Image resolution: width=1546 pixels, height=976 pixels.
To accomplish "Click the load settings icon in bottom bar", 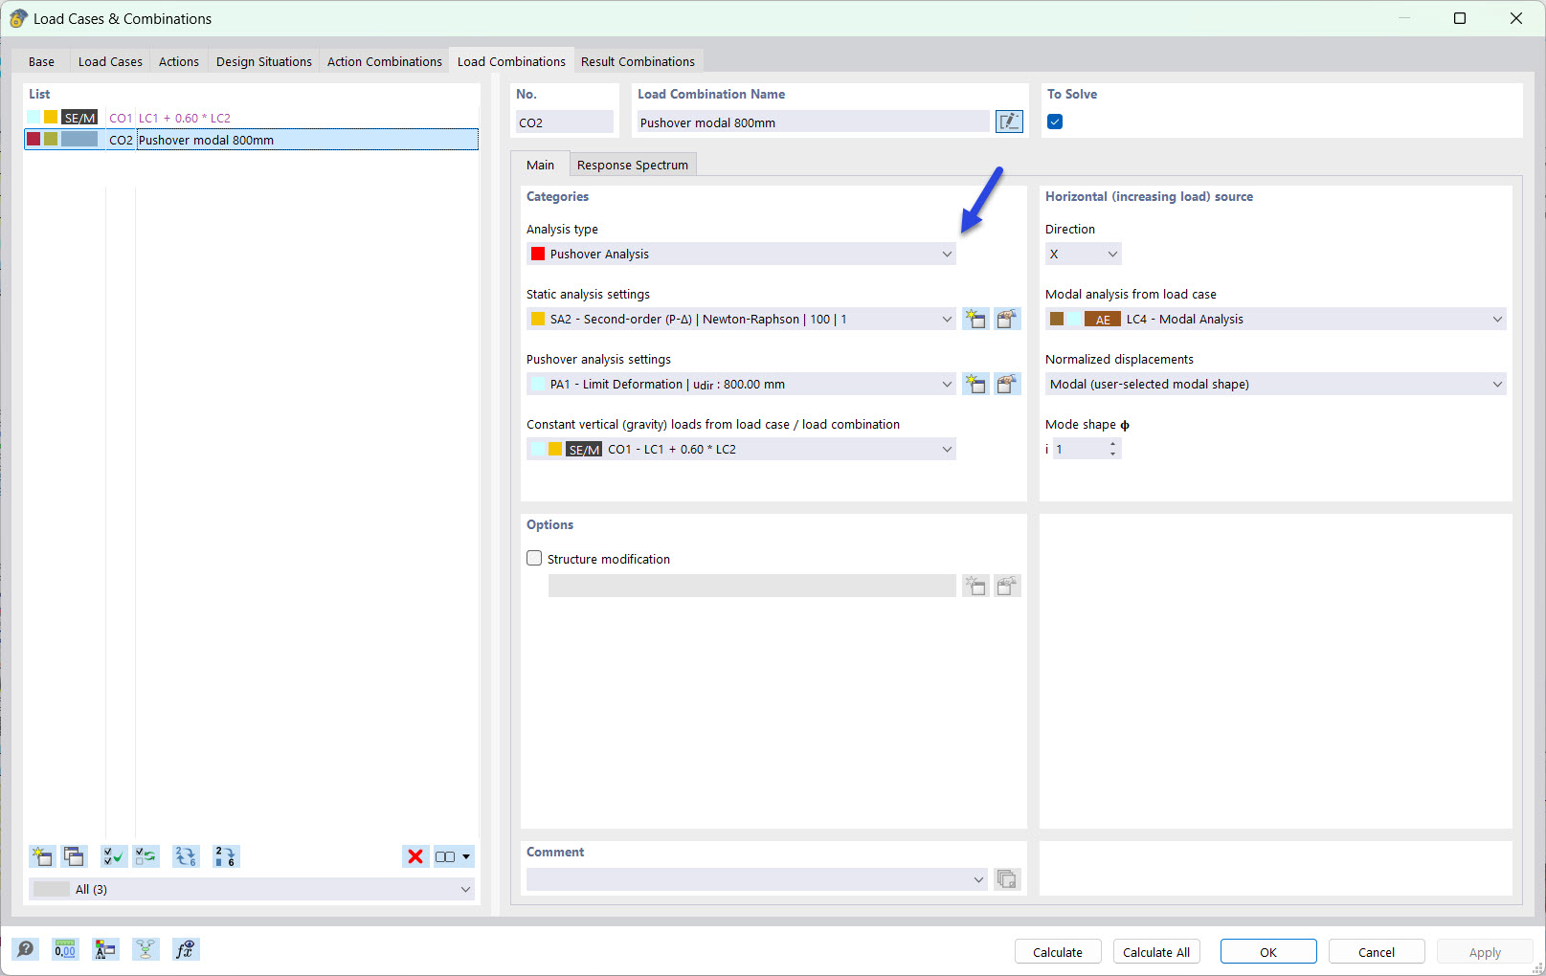I will point(105,949).
